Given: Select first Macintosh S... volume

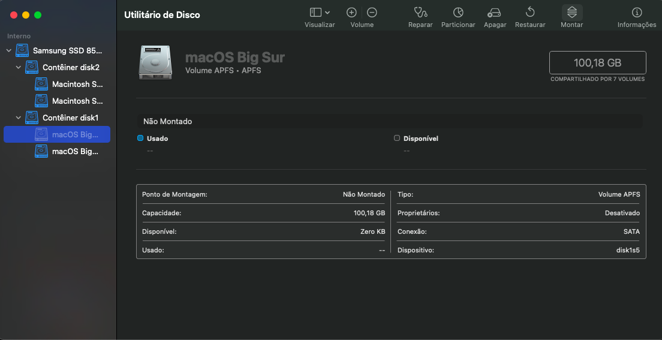Looking at the screenshot, I should coord(77,84).
